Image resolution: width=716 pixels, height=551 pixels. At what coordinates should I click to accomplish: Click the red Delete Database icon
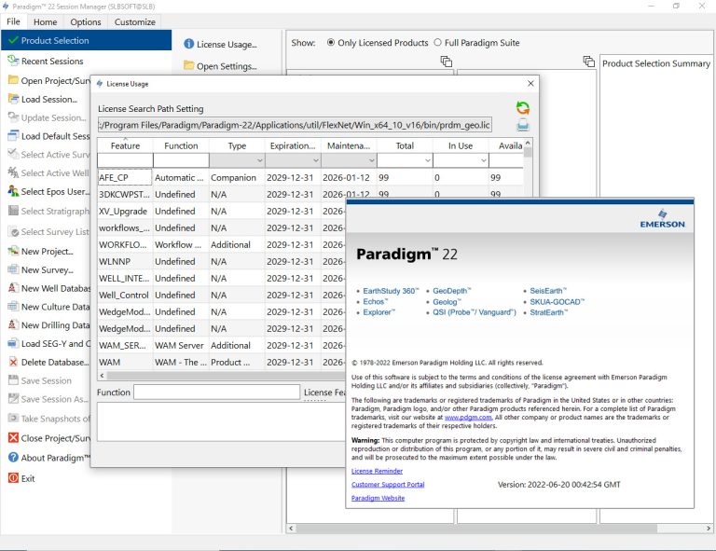click(13, 362)
